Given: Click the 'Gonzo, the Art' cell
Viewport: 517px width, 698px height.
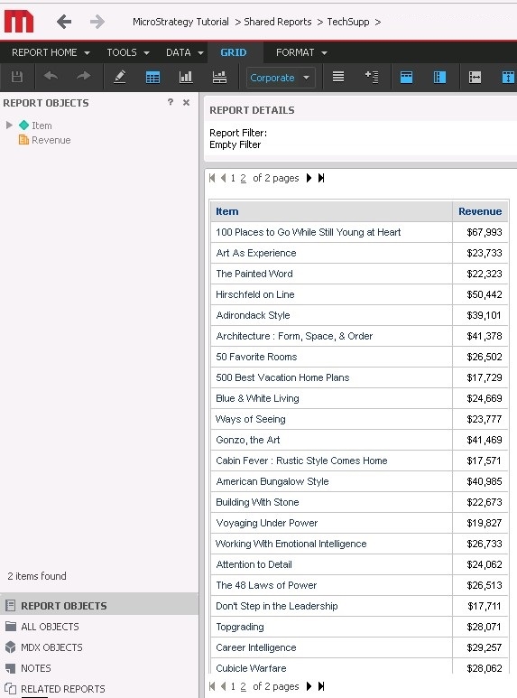Looking at the screenshot, I should (x=331, y=440).
